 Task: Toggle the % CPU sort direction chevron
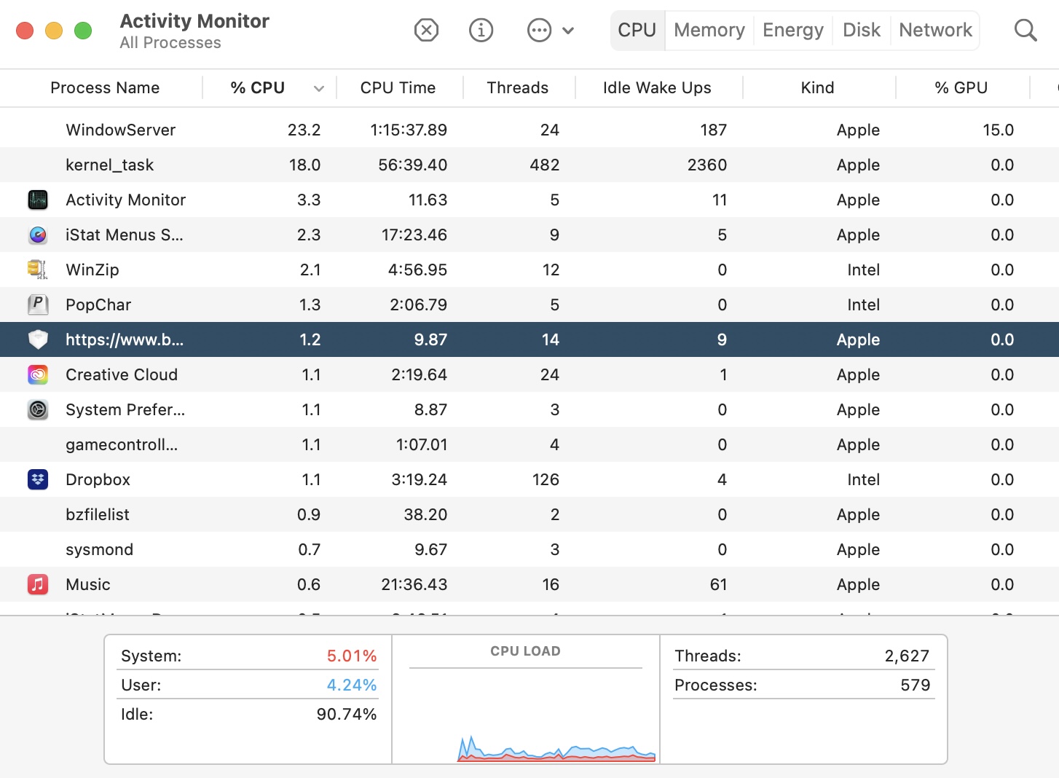(x=318, y=88)
